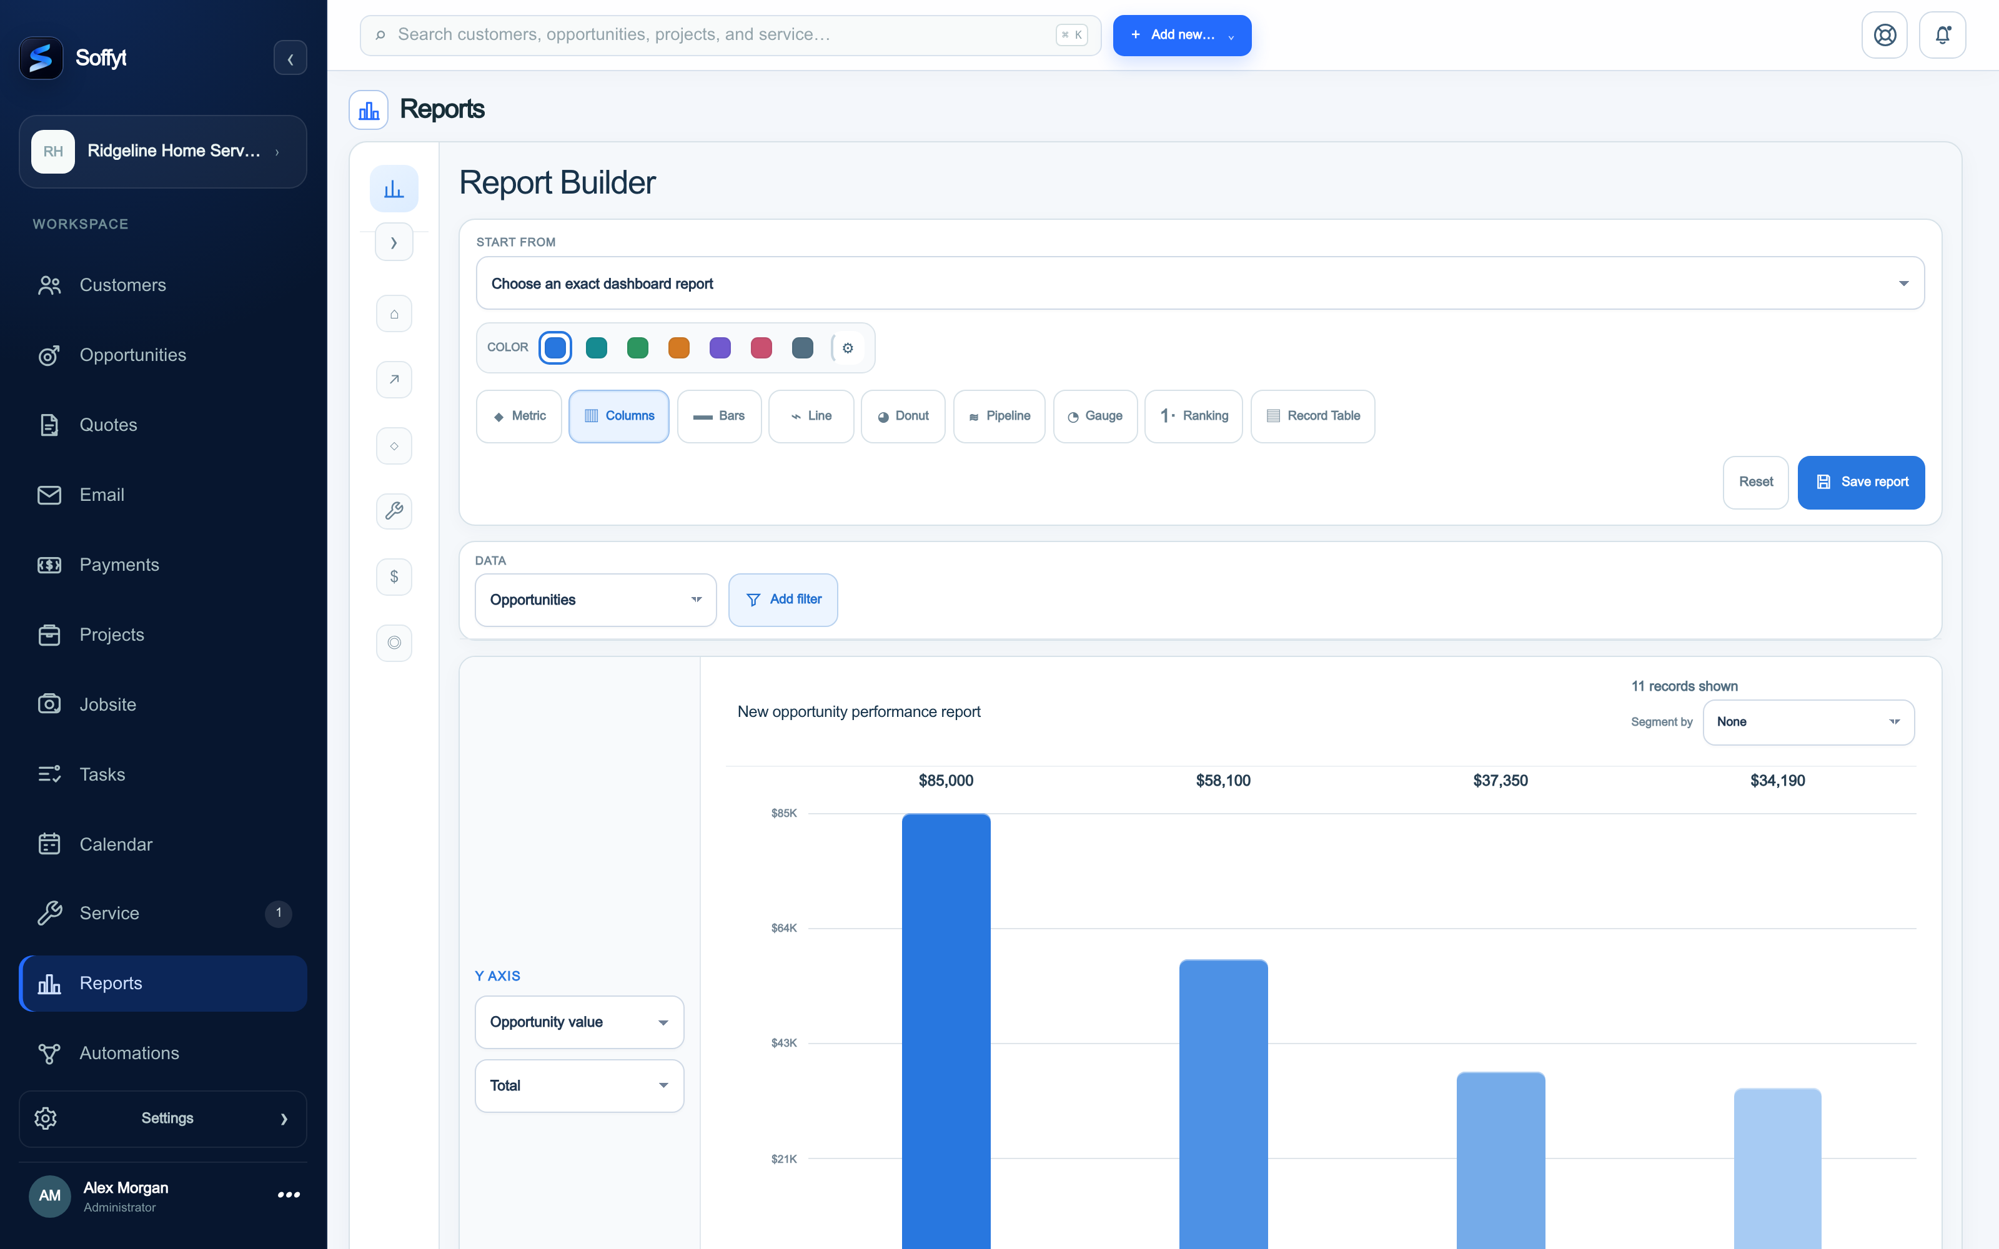This screenshot has height=1249, width=1999.
Task: Open Tasks in the sidebar
Action: tap(162, 775)
